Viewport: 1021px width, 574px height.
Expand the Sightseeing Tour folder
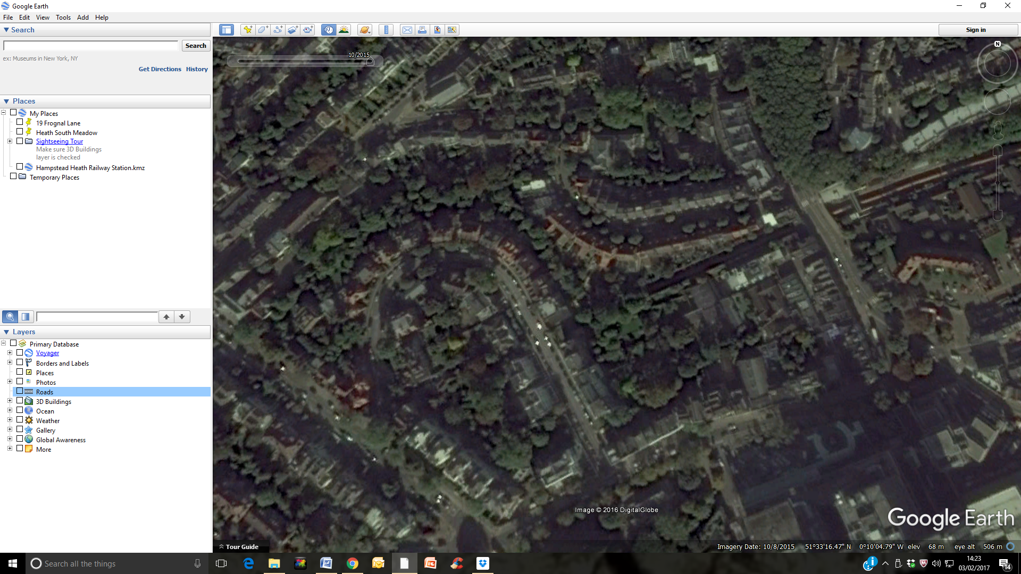point(10,141)
